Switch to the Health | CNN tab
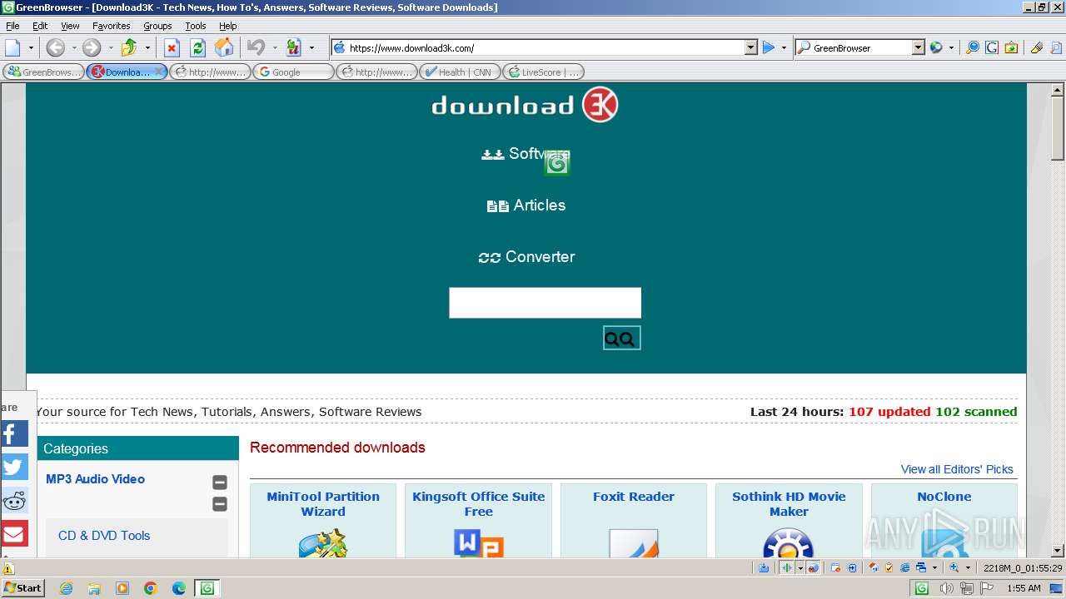 (x=460, y=72)
